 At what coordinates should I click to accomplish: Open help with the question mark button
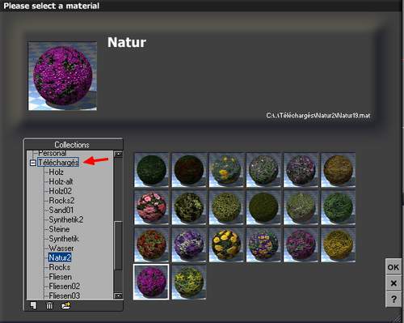(393, 300)
